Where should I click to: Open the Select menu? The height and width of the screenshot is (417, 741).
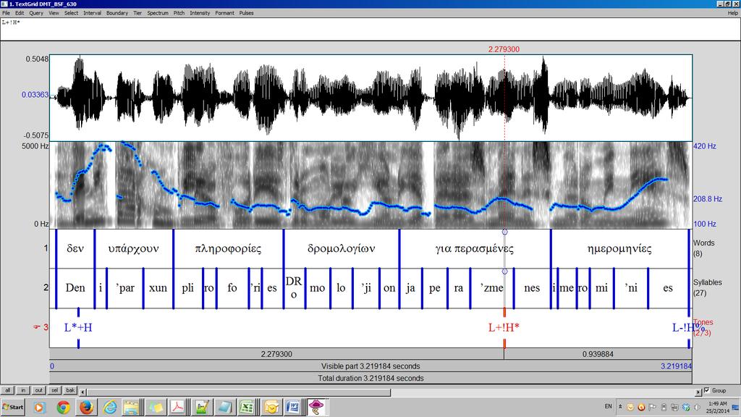(x=72, y=13)
